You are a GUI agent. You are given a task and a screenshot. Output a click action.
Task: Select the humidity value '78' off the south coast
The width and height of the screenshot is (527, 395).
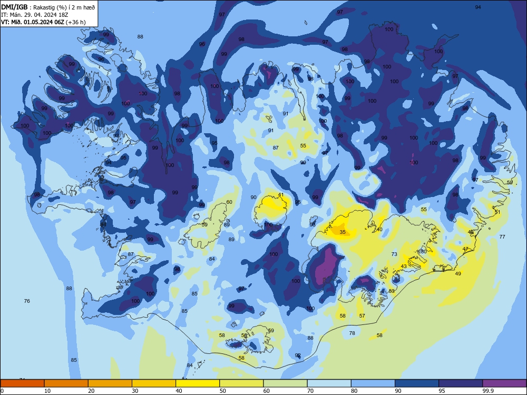[x=352, y=333]
